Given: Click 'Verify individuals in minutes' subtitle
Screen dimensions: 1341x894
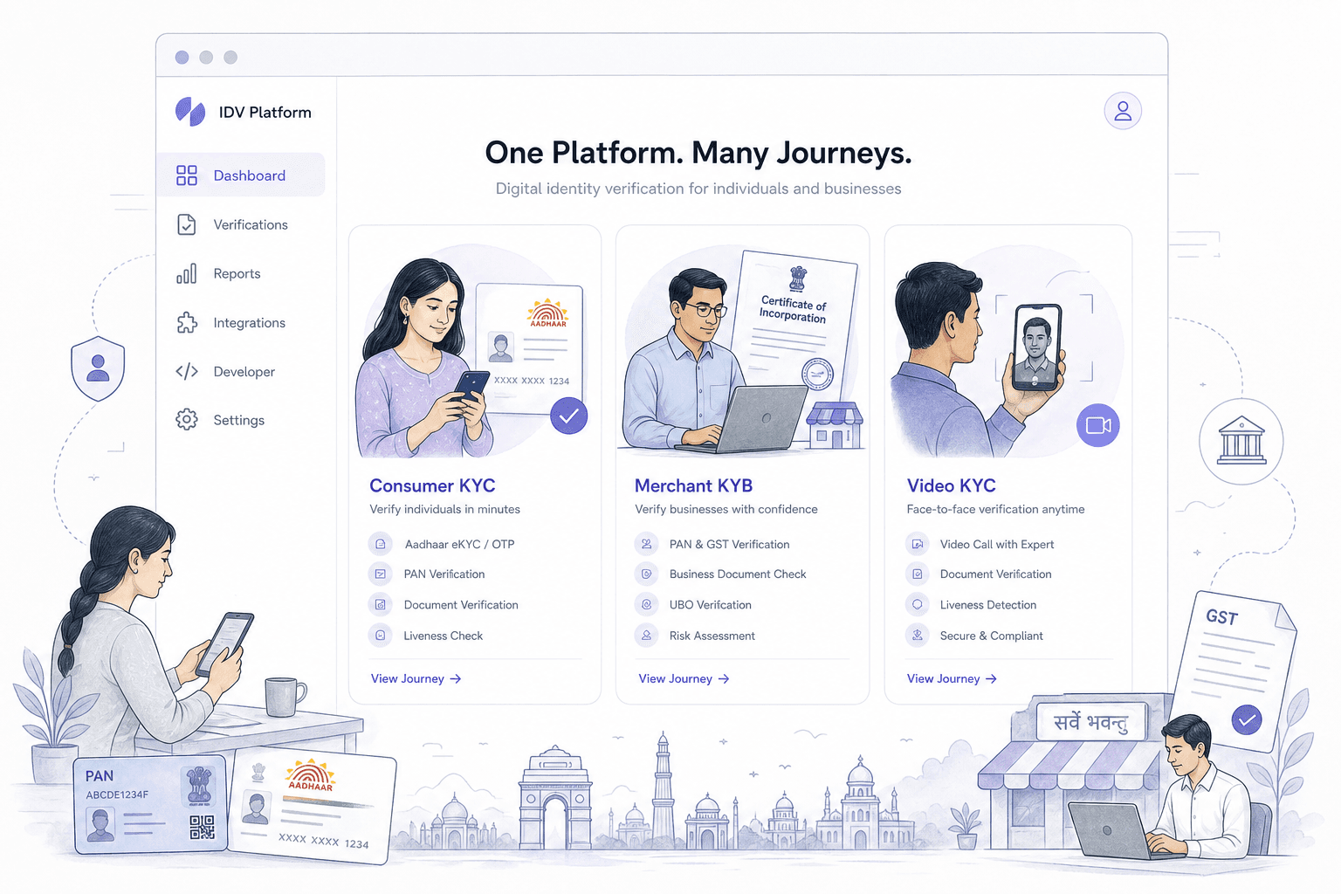Looking at the screenshot, I should click(x=444, y=509).
